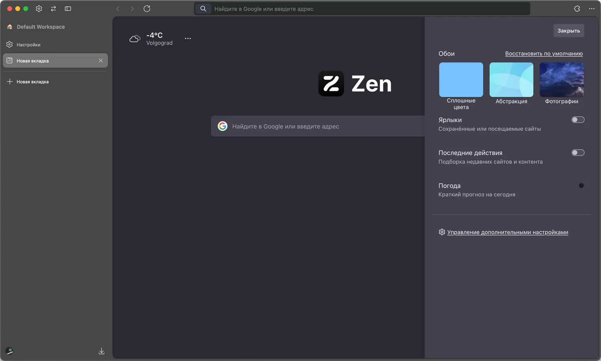The height and width of the screenshot is (361, 601).
Task: Click Восстановить по умолчанию link
Action: coord(544,54)
